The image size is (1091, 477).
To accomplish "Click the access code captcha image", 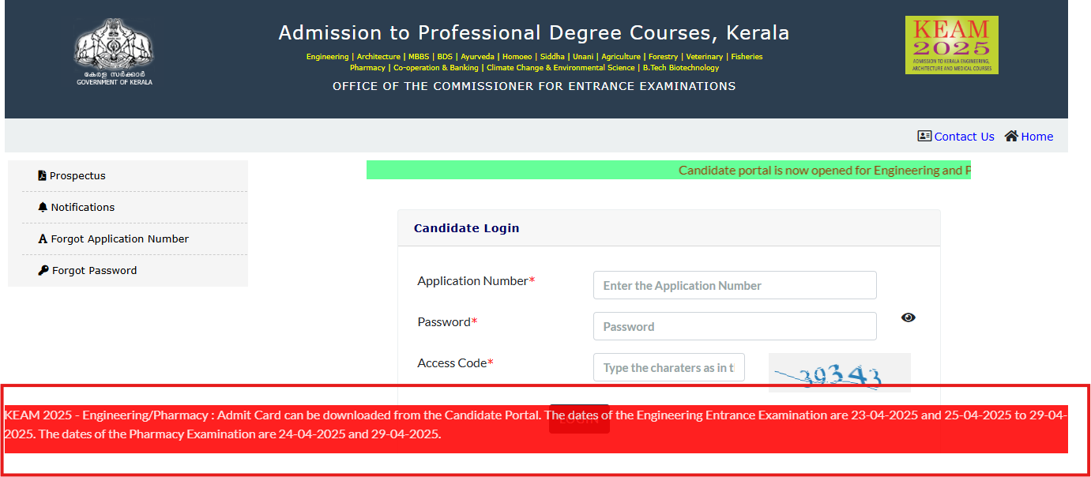I will point(839,372).
